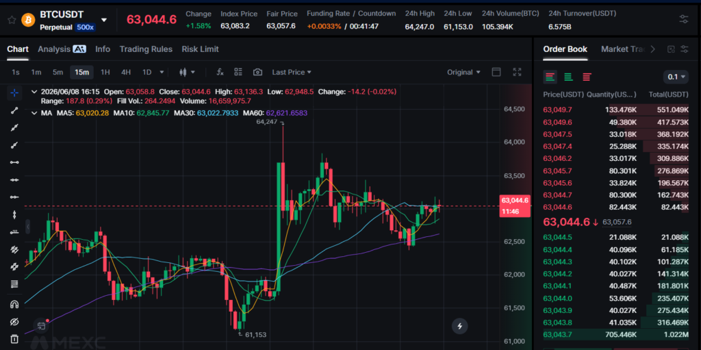
Task: Add BTCUSDT to favorites with the star
Action: (x=12, y=20)
